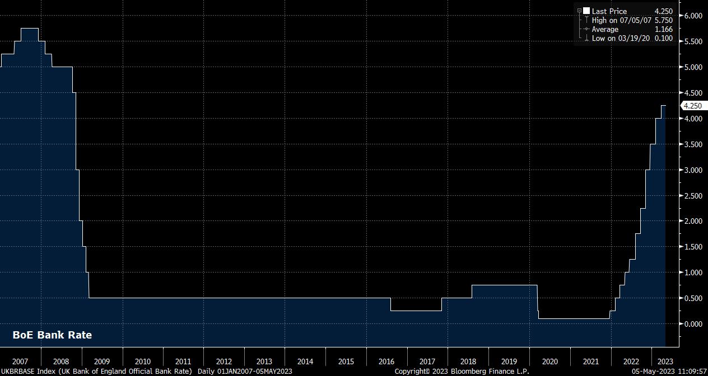Click the white Last Price color swatch
Screen dimensions: 708x376
click(x=586, y=11)
